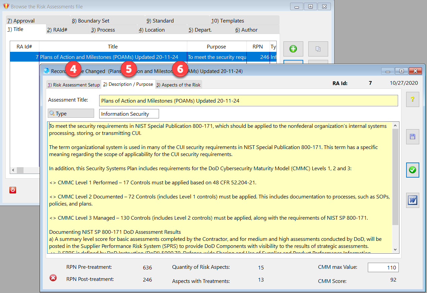Exit the browse window via red power icon

coord(12,190)
